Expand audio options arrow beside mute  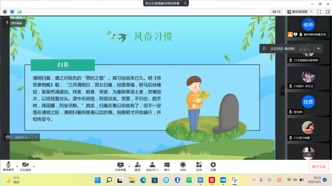[17, 166]
